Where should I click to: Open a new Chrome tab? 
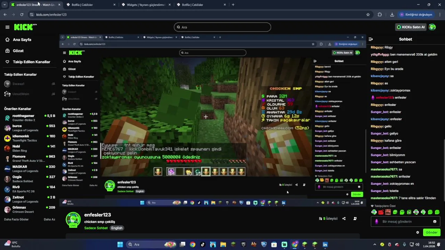233,5
